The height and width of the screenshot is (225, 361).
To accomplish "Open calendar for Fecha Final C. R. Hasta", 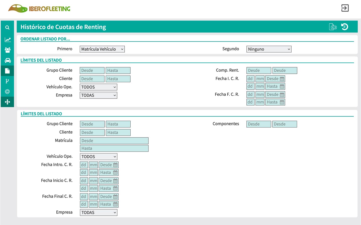I will tap(115, 204).
